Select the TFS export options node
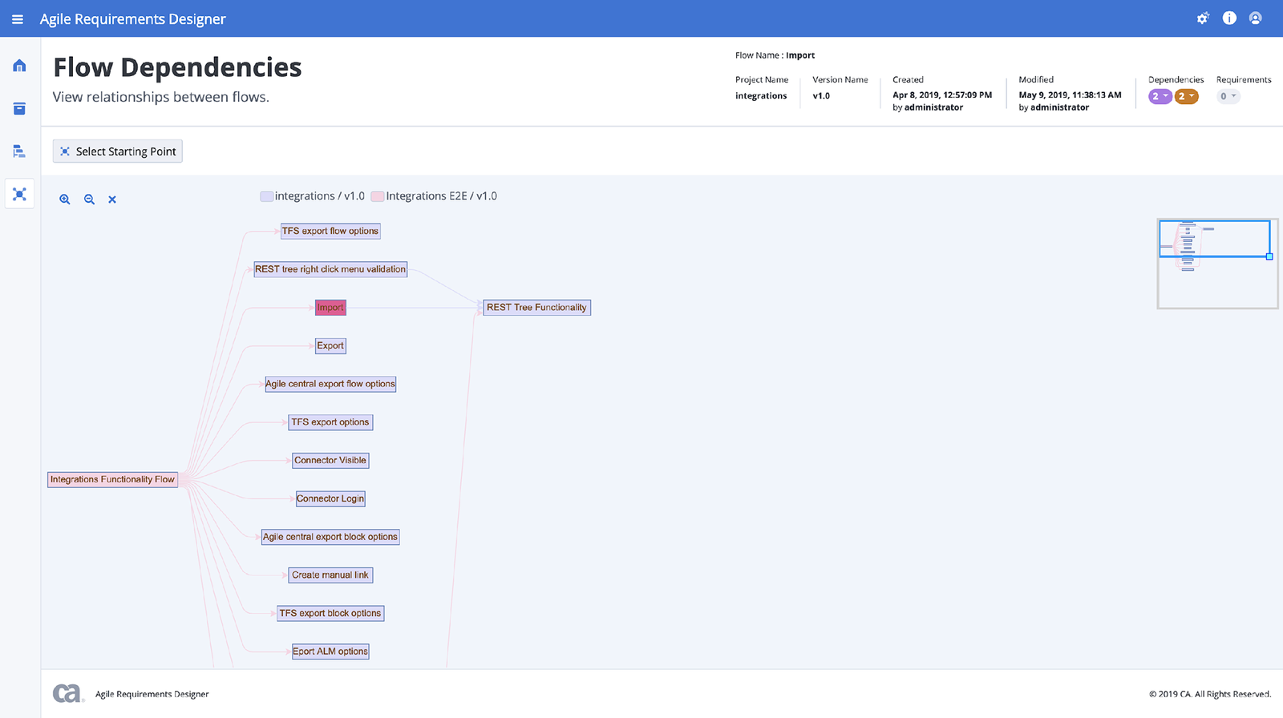This screenshot has width=1283, height=718. (330, 422)
